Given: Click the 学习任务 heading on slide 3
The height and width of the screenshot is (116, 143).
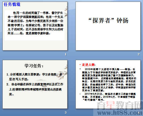Looking at the screenshot, I should [x=34, y=66].
